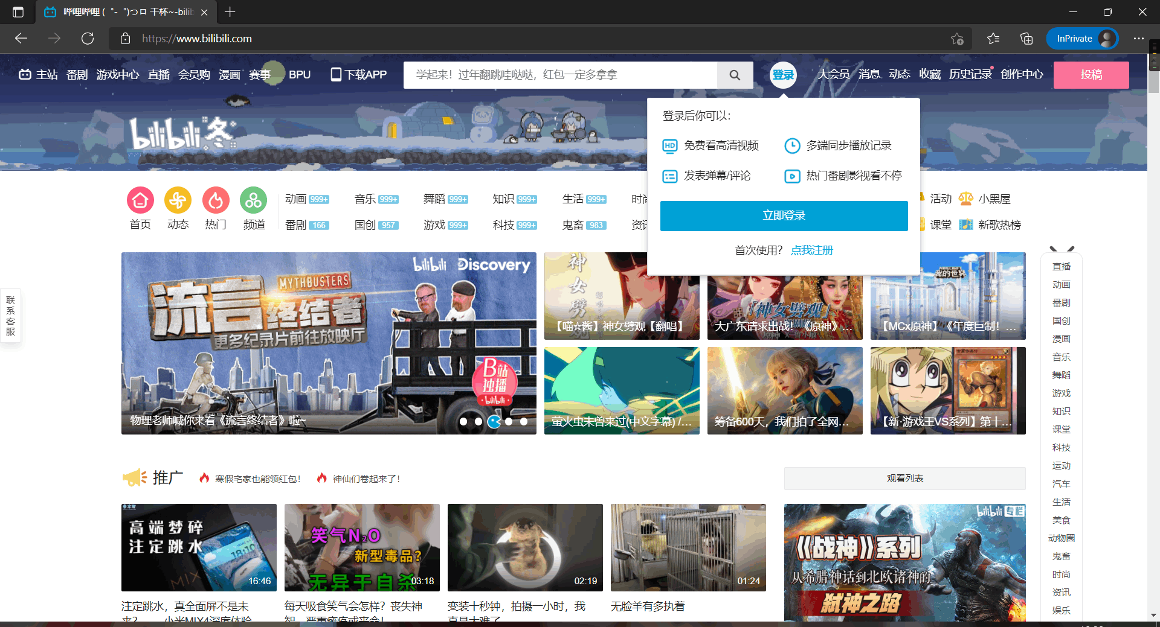Click the 下载APP phone icon
The width and height of the screenshot is (1160, 627).
[336, 74]
